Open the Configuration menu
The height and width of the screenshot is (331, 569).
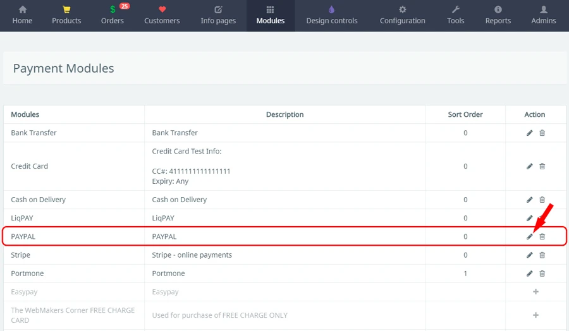point(402,15)
